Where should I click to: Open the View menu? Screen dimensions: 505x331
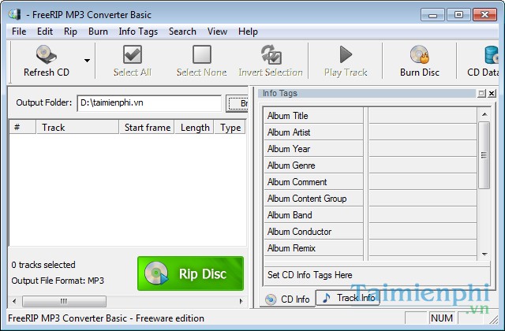point(217,32)
